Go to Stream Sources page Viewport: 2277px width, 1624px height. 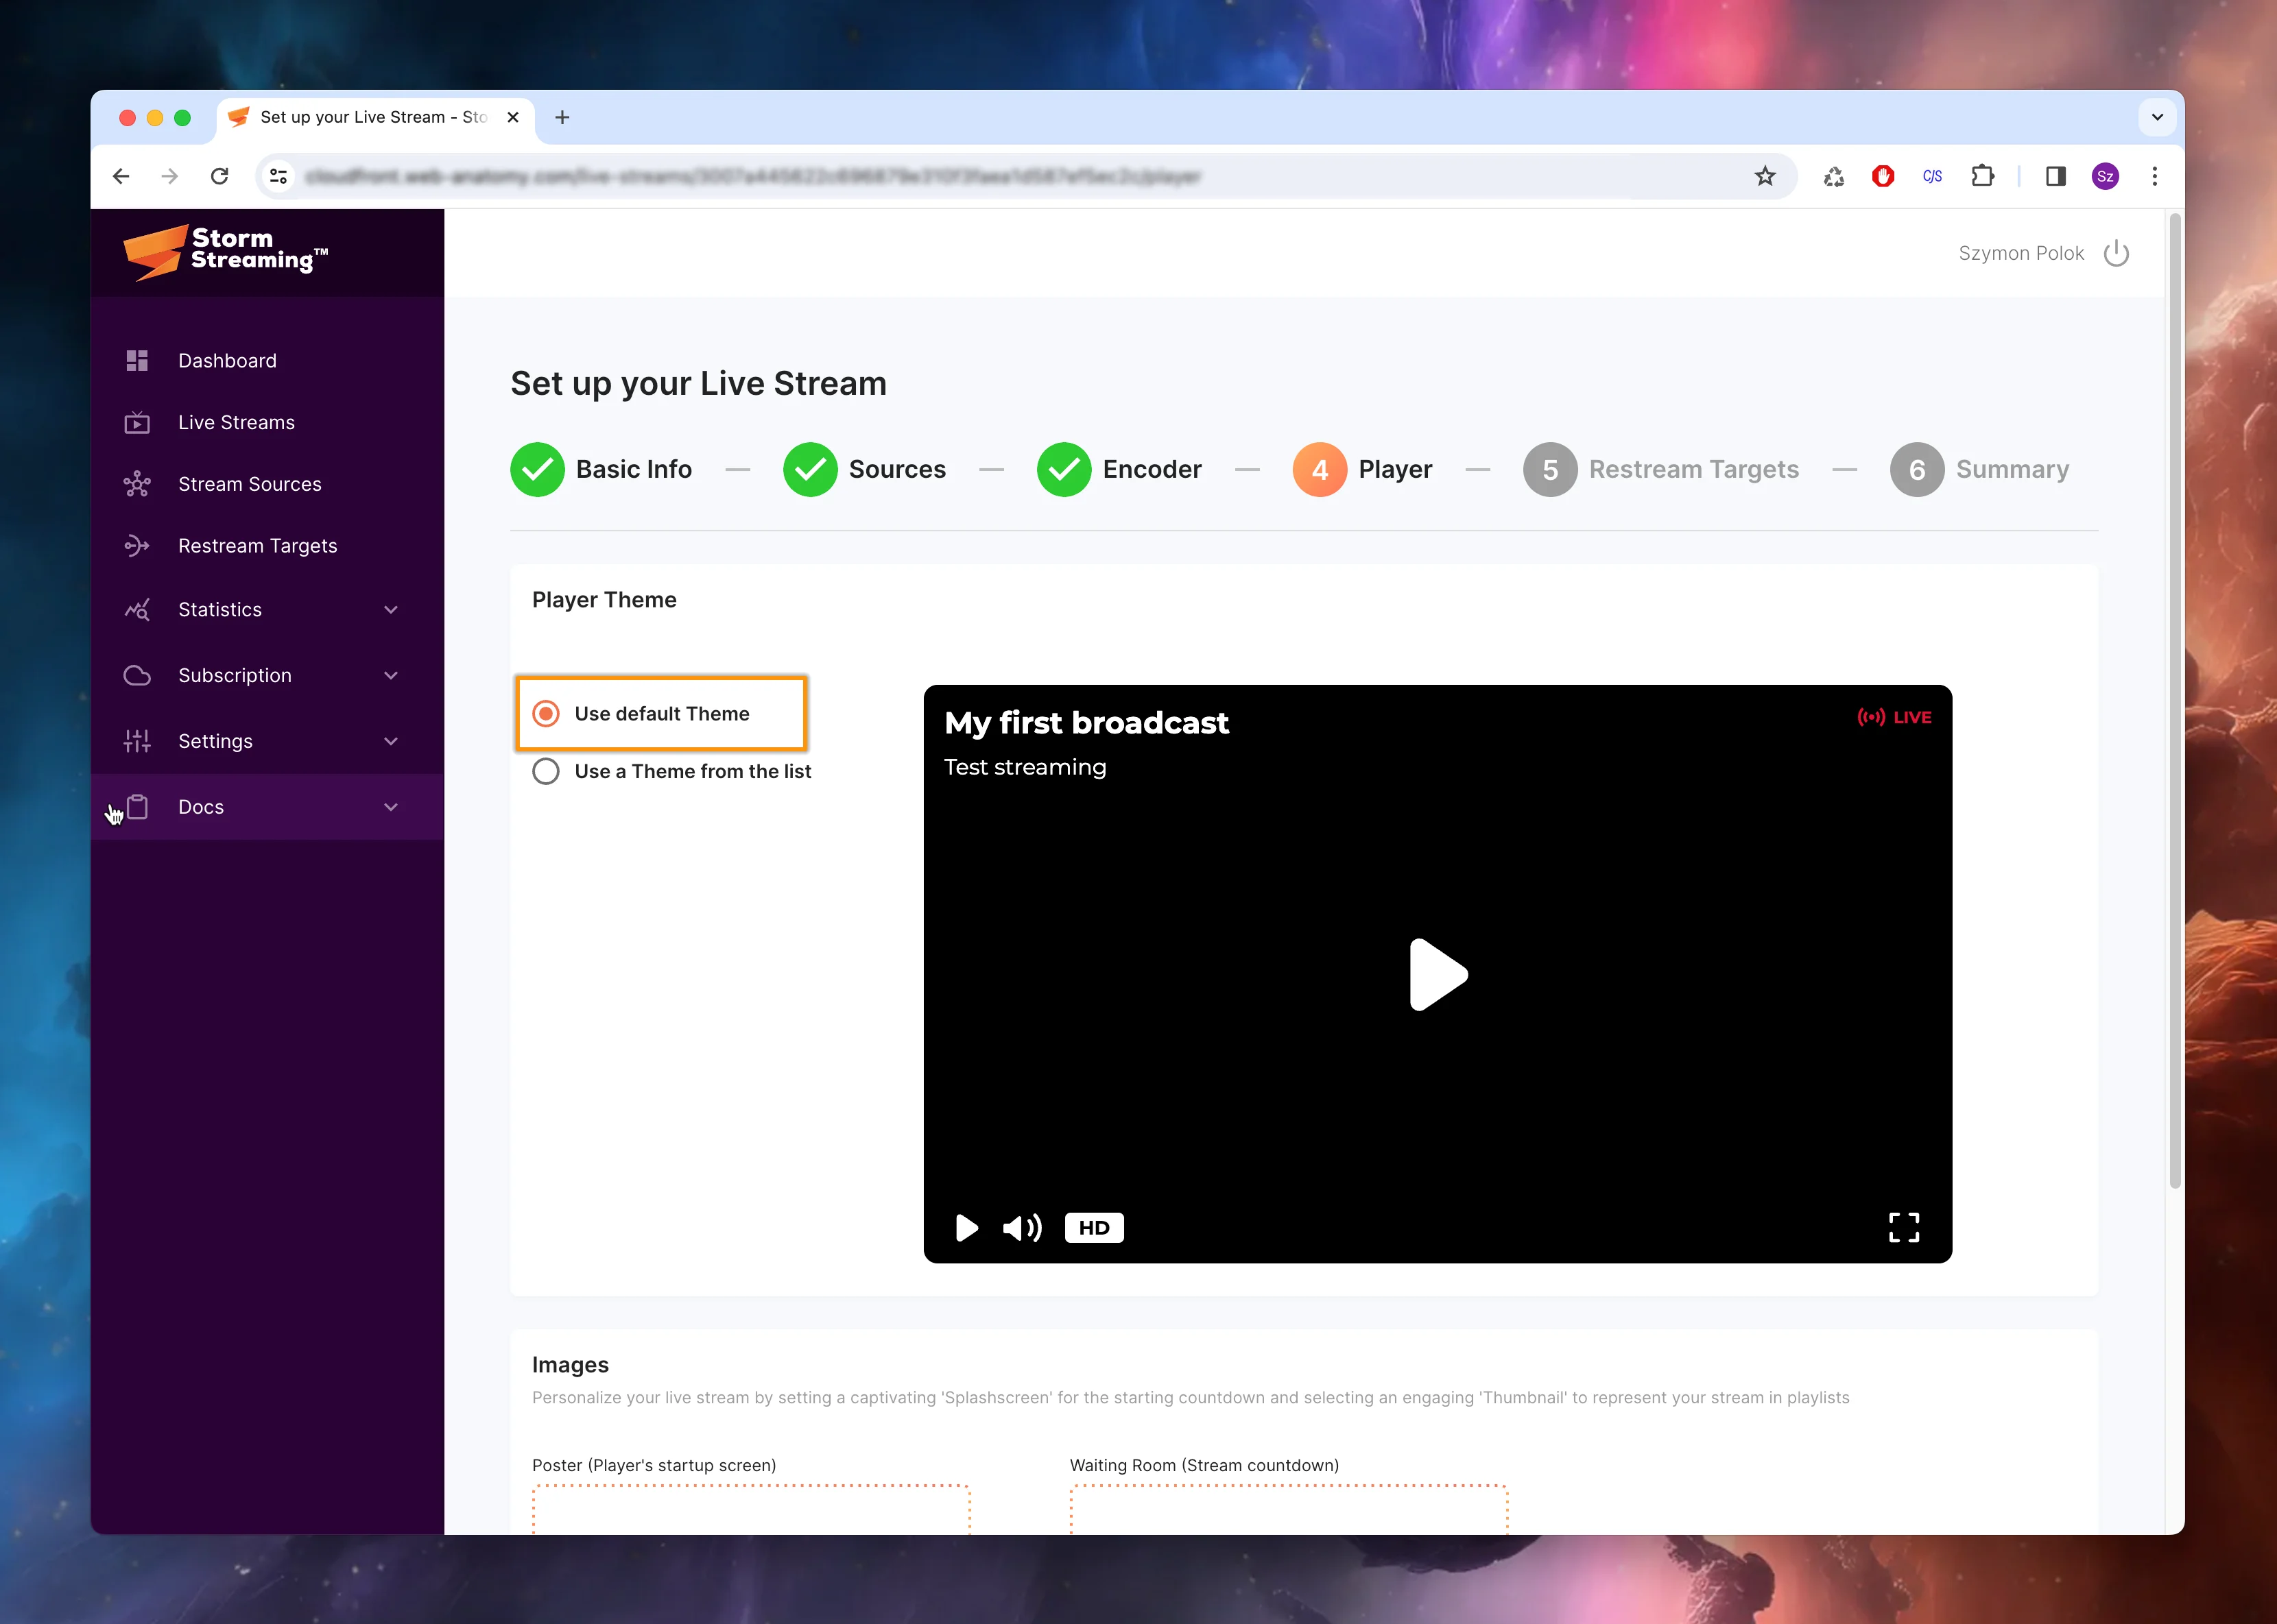pyautogui.click(x=249, y=484)
